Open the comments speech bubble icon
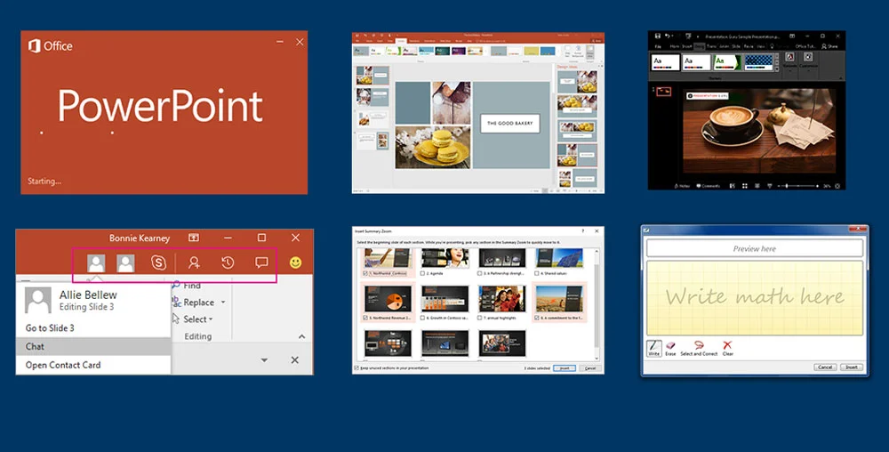Screen dimensions: 889x452 click(x=261, y=262)
